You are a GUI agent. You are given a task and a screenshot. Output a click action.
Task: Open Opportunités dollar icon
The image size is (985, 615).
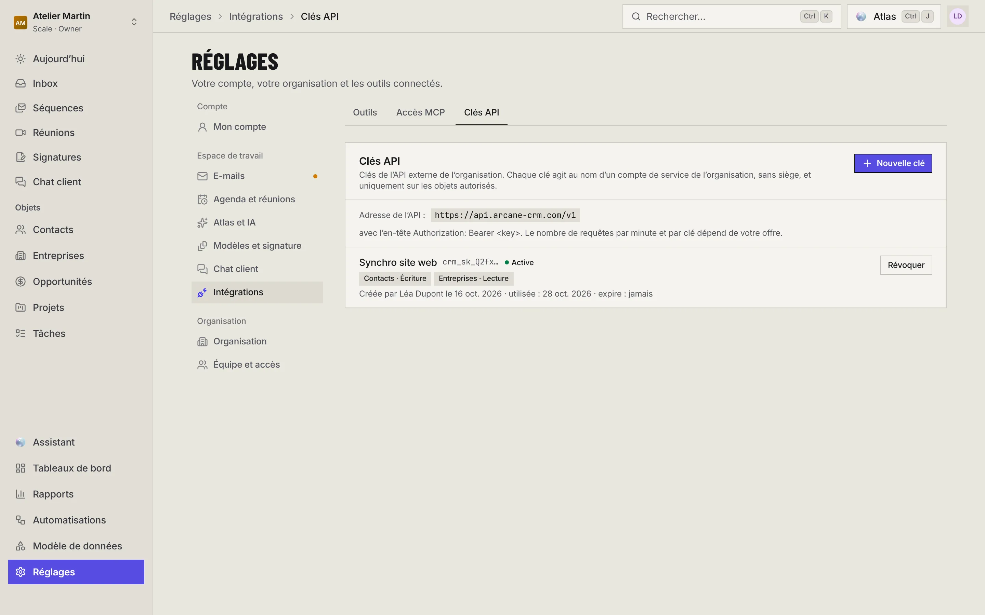[x=21, y=282]
